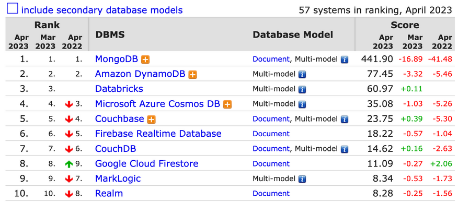Open Document model link in MongoDB row
The width and height of the screenshot is (458, 202).
click(271, 59)
